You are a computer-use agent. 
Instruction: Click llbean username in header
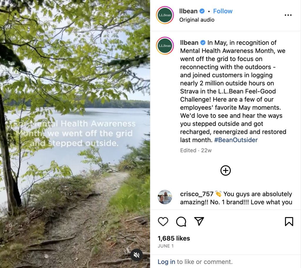[x=188, y=11]
